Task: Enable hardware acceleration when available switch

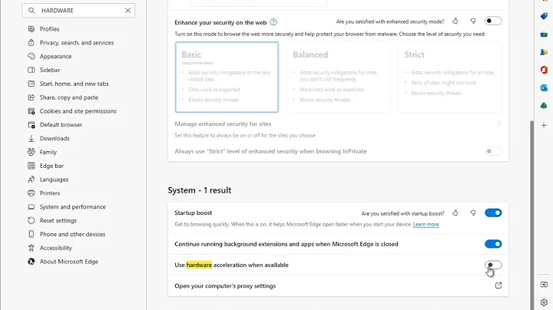Action: coord(493,265)
